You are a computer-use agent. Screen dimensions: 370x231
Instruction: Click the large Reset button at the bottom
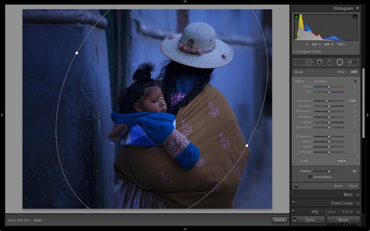343,220
